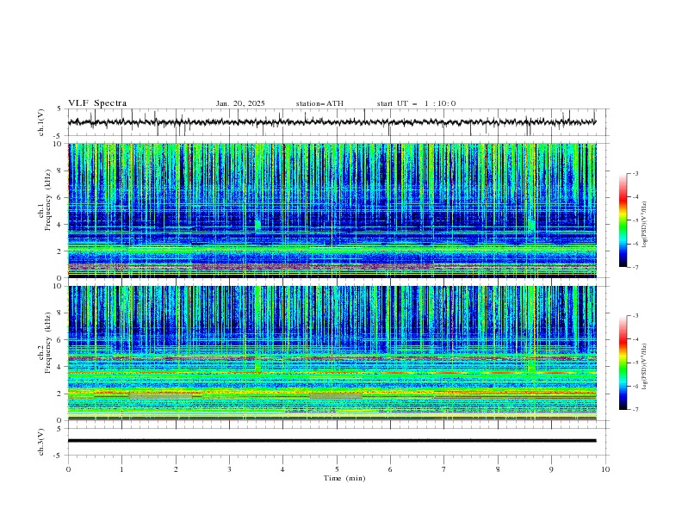
Task: Click the lower colorbar 'log(PSD)(V²/Hz)' label
Action: [644, 366]
